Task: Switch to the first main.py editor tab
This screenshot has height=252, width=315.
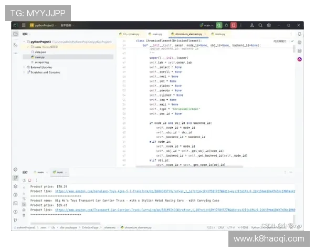Action: (x=129, y=34)
